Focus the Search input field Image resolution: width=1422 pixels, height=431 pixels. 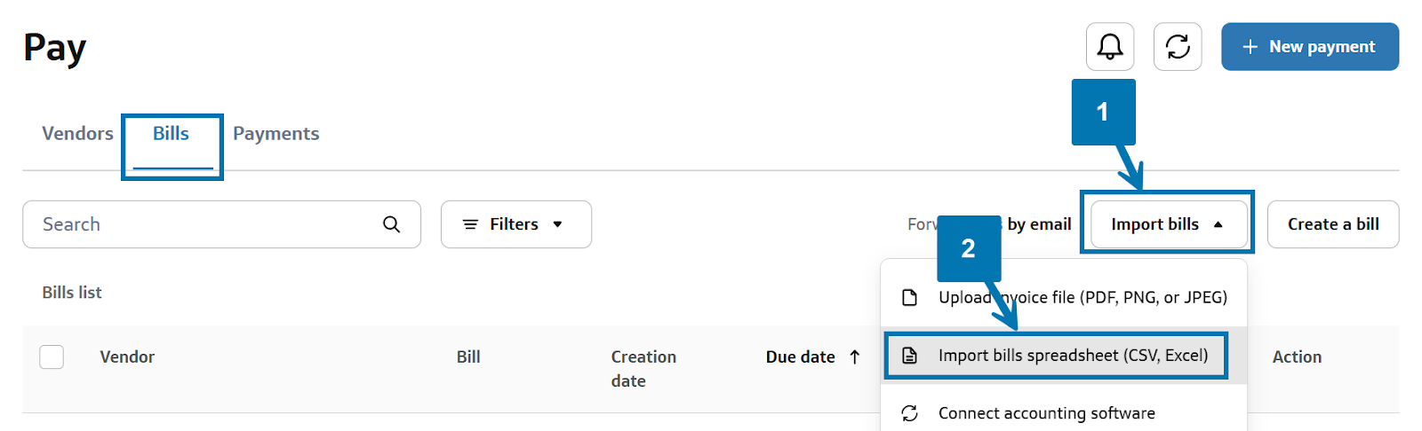coord(204,224)
